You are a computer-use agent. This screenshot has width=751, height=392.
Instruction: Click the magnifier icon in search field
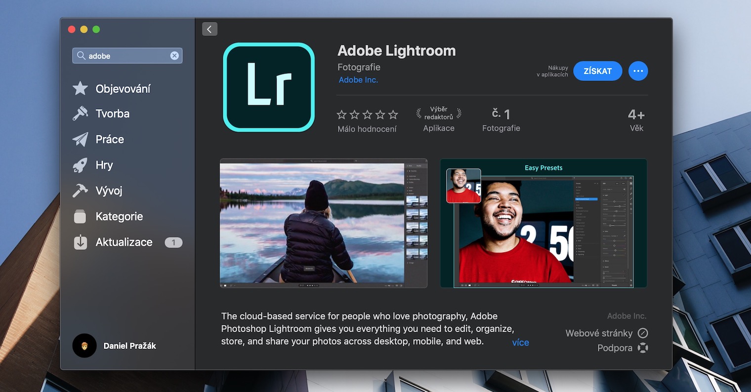coord(81,56)
